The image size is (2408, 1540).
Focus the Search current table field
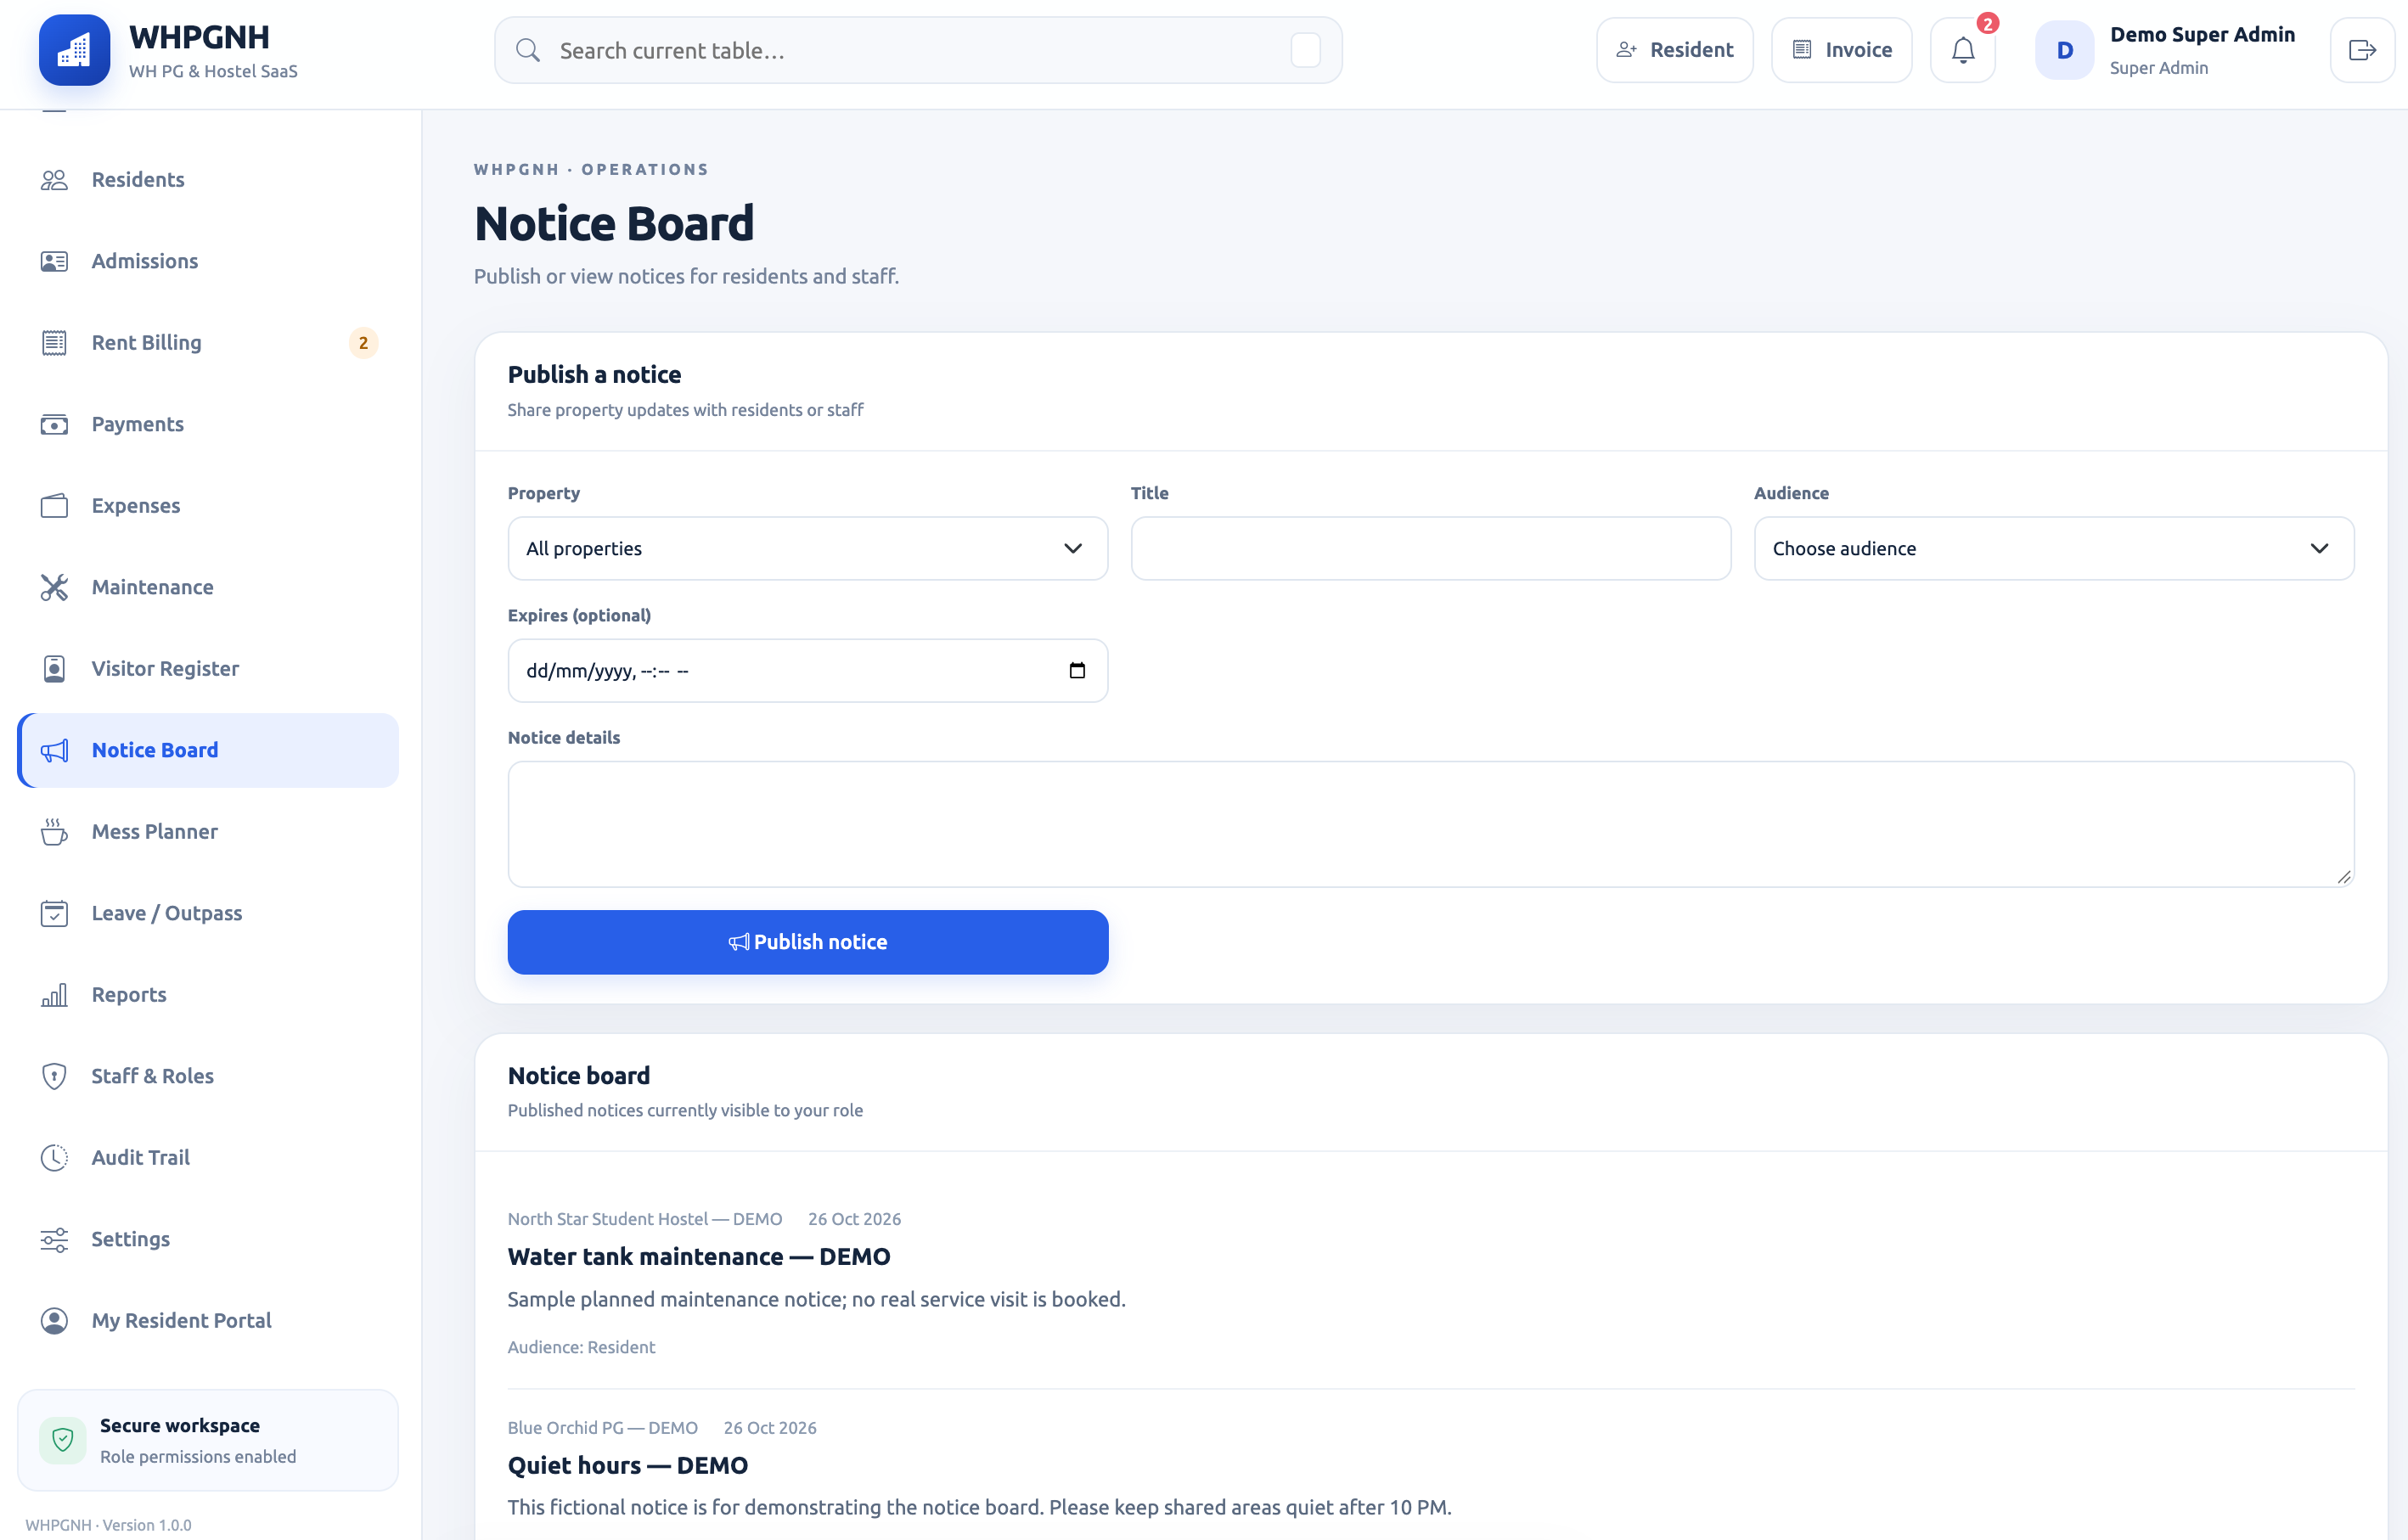coord(918,50)
